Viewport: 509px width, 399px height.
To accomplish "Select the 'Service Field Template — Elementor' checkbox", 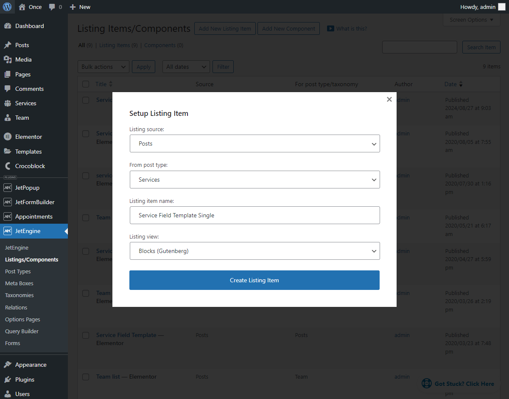I will coord(86,335).
